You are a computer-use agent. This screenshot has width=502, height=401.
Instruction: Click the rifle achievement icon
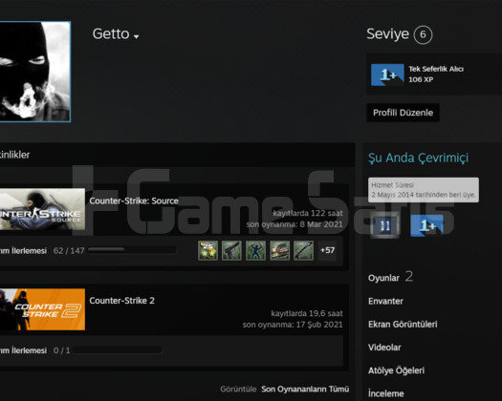pyautogui.click(x=303, y=250)
